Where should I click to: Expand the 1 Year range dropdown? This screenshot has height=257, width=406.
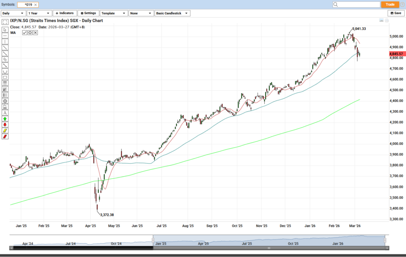(39, 13)
